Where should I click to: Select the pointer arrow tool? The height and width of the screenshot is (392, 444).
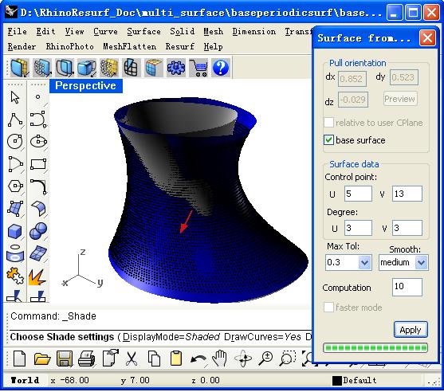[x=15, y=97]
